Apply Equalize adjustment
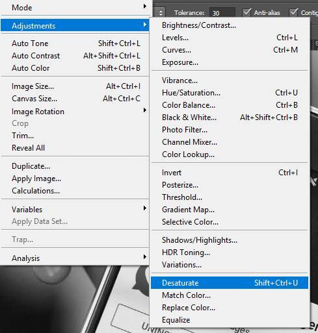The height and width of the screenshot is (333, 318). pos(230,320)
